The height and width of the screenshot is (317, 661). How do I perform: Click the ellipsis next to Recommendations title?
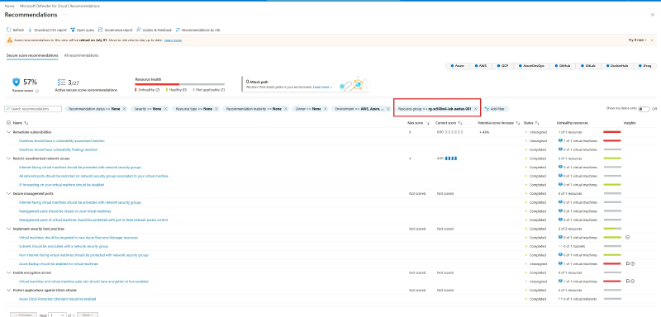65,15
